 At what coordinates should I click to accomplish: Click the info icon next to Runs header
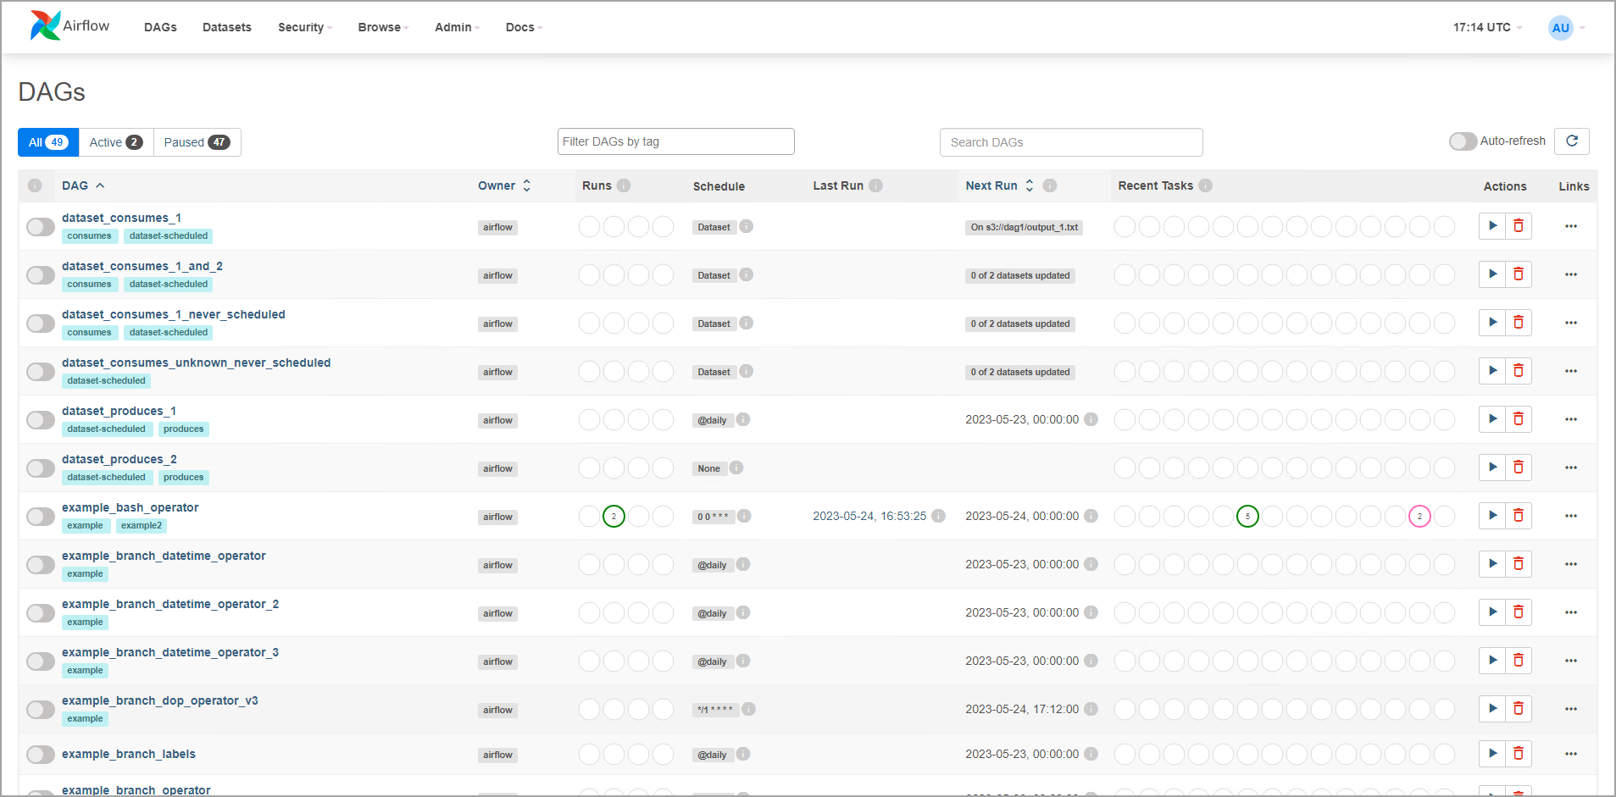[624, 185]
